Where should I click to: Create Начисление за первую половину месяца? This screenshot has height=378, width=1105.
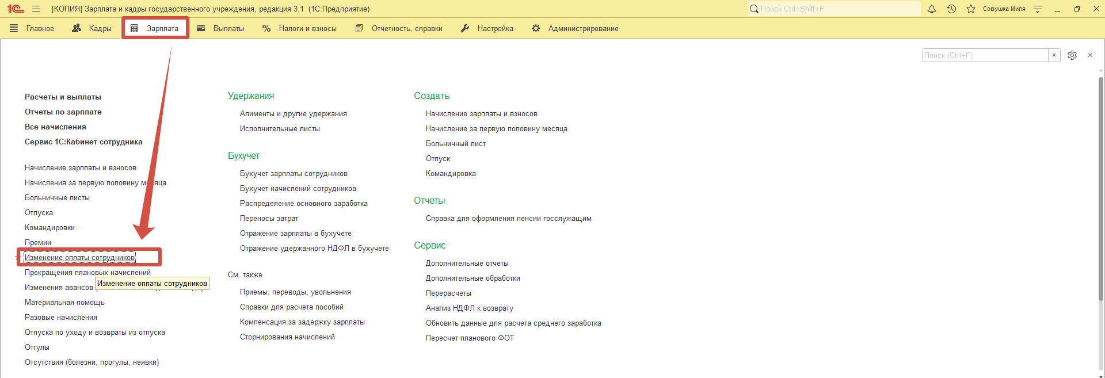click(497, 129)
